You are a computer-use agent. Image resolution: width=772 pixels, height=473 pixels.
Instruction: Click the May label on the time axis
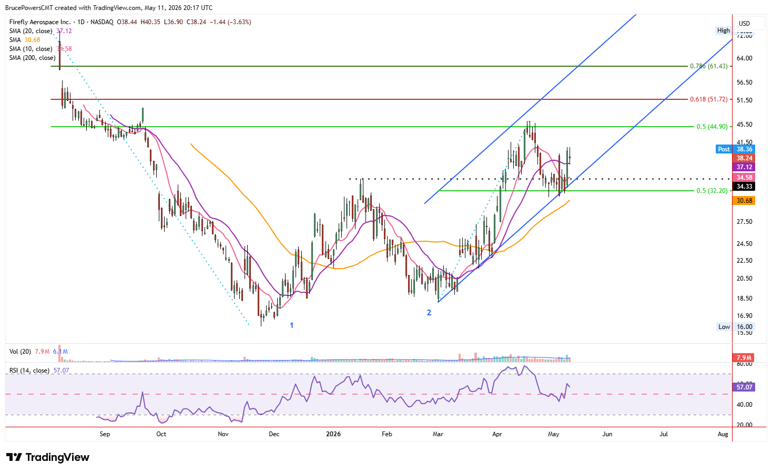(x=553, y=434)
